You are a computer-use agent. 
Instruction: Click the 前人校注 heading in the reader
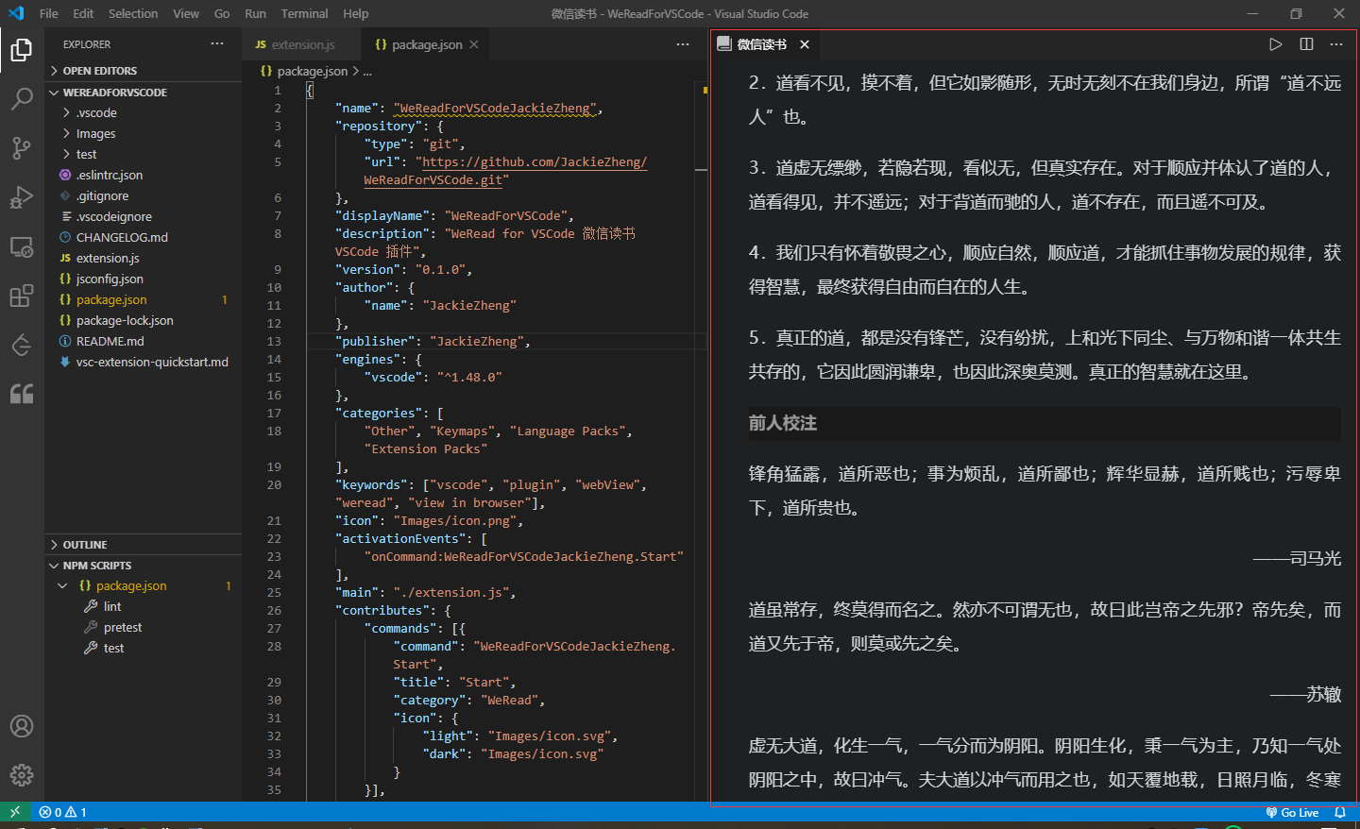pyautogui.click(x=783, y=423)
